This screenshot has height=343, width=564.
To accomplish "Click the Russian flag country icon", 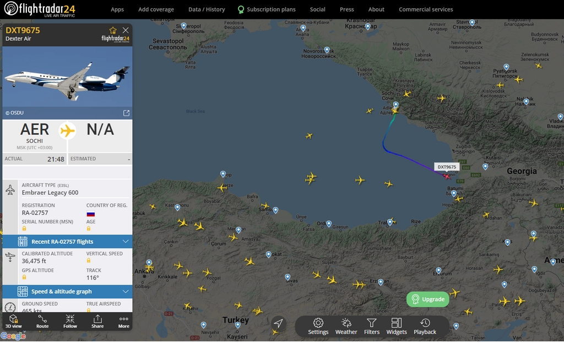I will pyautogui.click(x=91, y=214).
